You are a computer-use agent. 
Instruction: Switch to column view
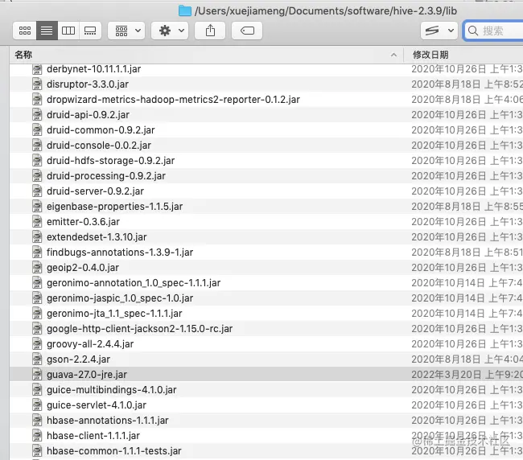[x=68, y=31]
